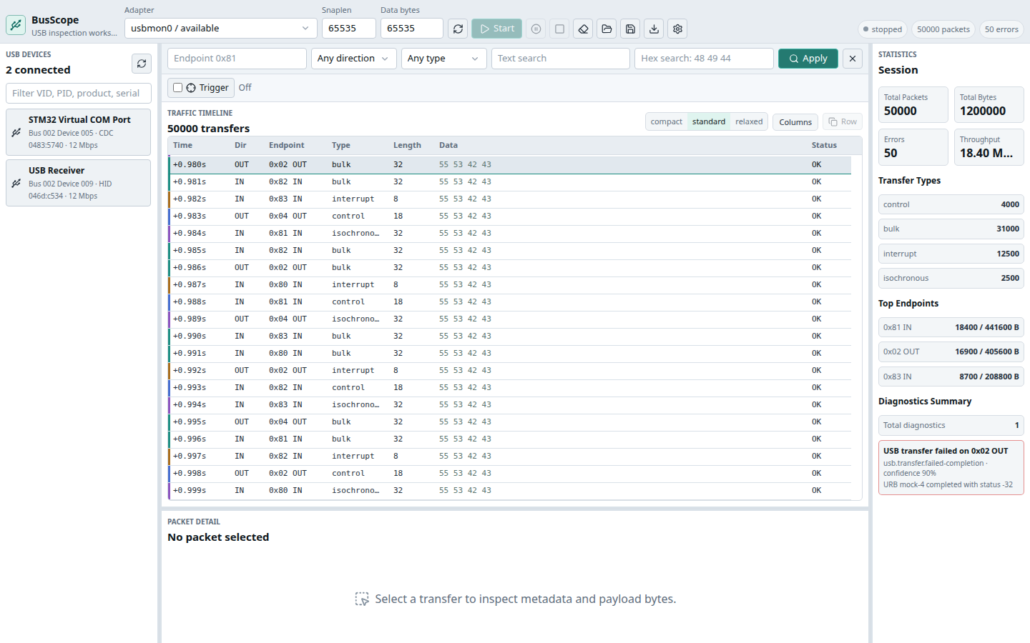Open the Columns chooser
Screen dimensions: 1030x643
click(795, 122)
